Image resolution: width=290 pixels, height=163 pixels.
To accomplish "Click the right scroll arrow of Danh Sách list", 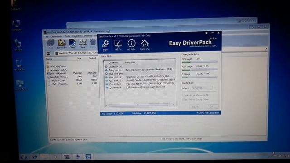I will (x=174, y=105).
